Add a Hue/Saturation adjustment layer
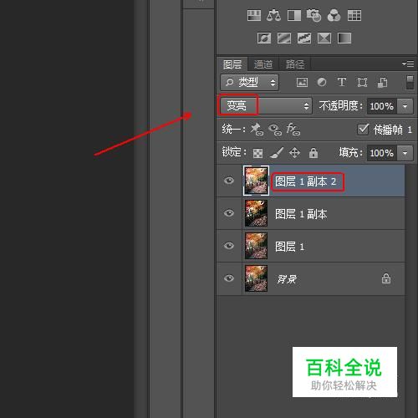Image resolution: width=418 pixels, height=418 pixels. pyautogui.click(x=254, y=16)
